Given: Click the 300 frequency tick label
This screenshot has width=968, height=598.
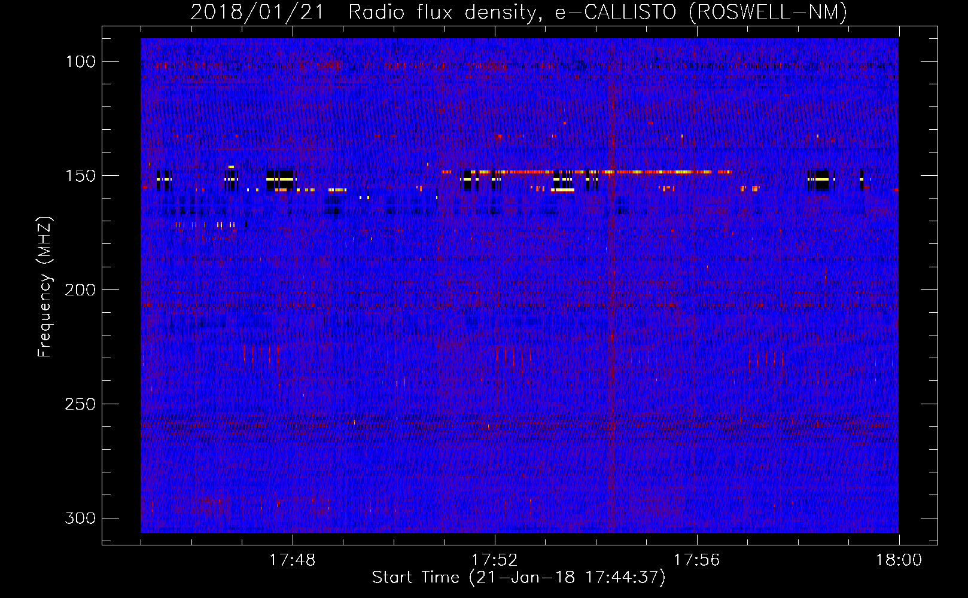Looking at the screenshot, I should (80, 518).
